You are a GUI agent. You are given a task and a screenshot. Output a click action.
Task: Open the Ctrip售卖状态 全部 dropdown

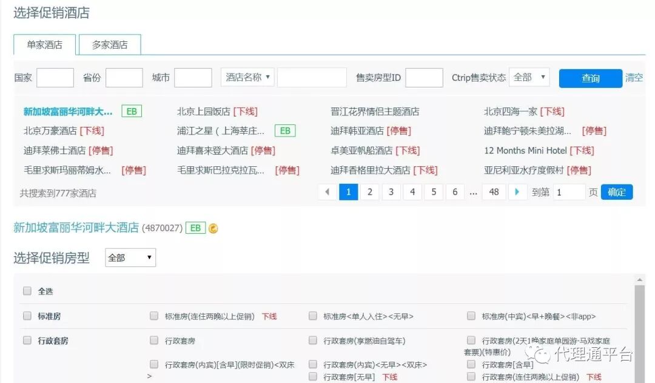529,77
